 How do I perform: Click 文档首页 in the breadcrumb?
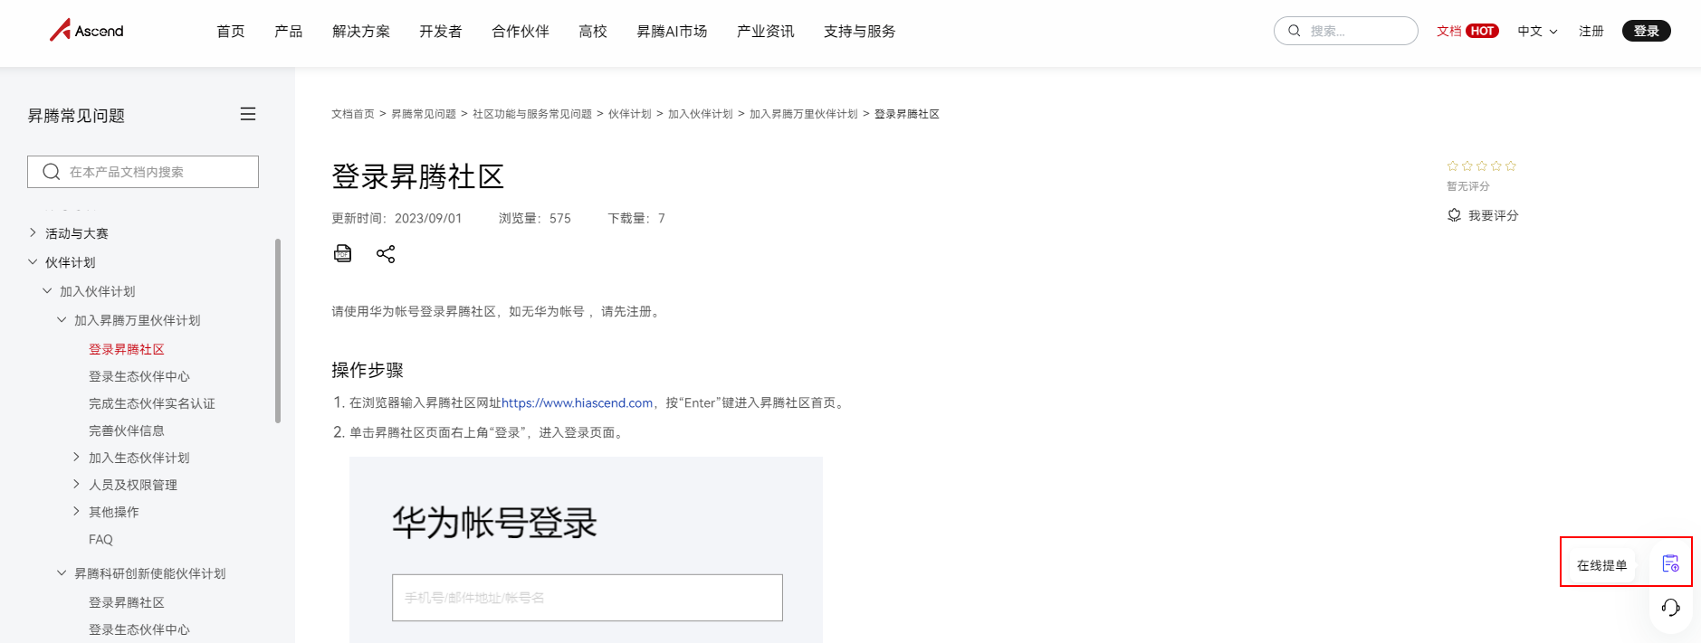pyautogui.click(x=353, y=114)
